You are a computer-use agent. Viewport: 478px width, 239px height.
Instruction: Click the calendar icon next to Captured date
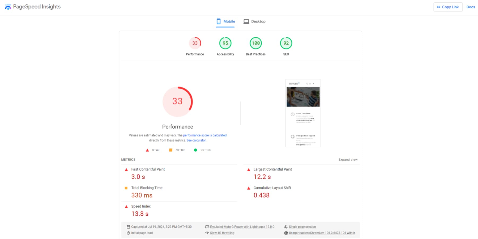pyautogui.click(x=128, y=227)
